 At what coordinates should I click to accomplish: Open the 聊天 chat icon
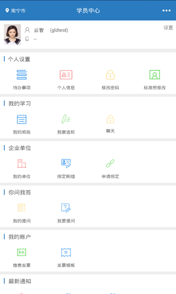pos(110,119)
